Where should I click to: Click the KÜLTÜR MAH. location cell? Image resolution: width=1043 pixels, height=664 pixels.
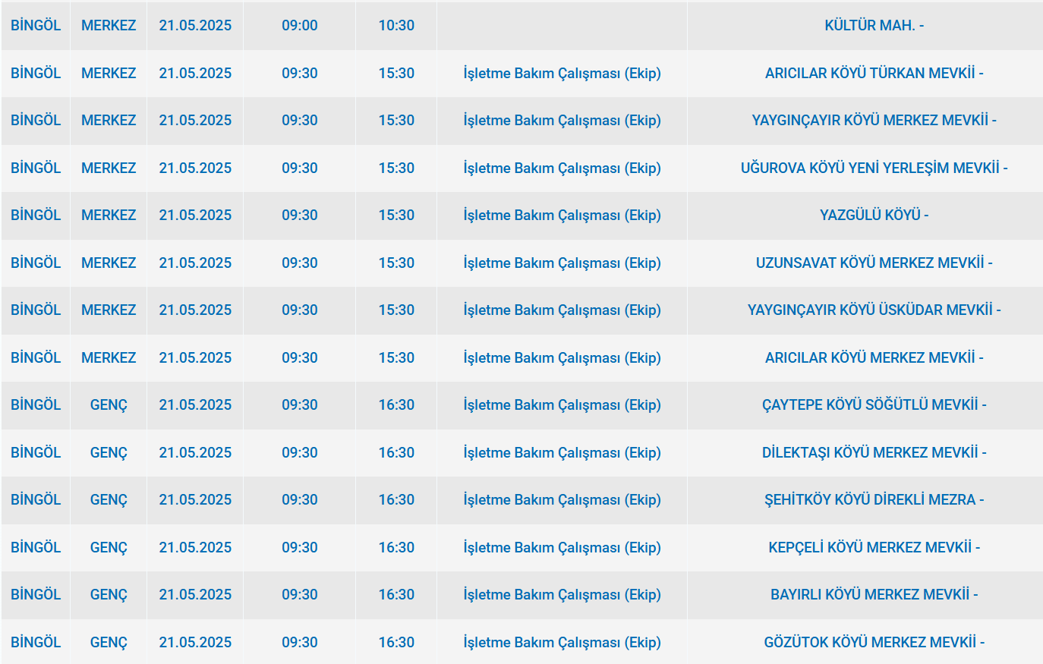[x=874, y=26]
